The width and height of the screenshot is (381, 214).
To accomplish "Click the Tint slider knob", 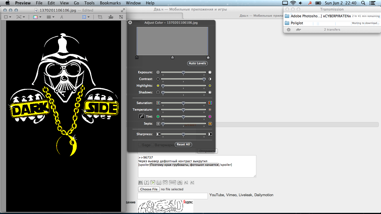I will [x=183, y=117].
